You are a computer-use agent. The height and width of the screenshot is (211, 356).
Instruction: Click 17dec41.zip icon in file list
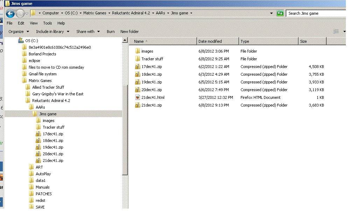tap(138, 66)
